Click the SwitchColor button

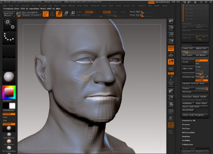point(9,110)
